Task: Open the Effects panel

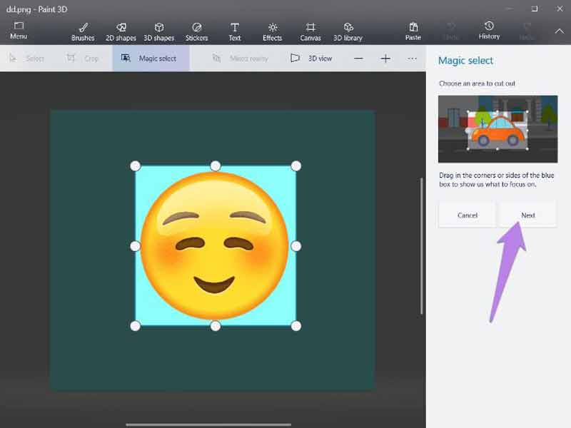Action: click(x=272, y=31)
